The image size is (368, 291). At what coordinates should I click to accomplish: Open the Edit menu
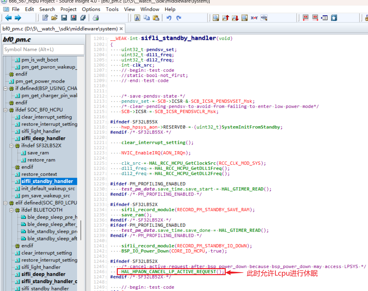pyautogui.click(x=30, y=10)
